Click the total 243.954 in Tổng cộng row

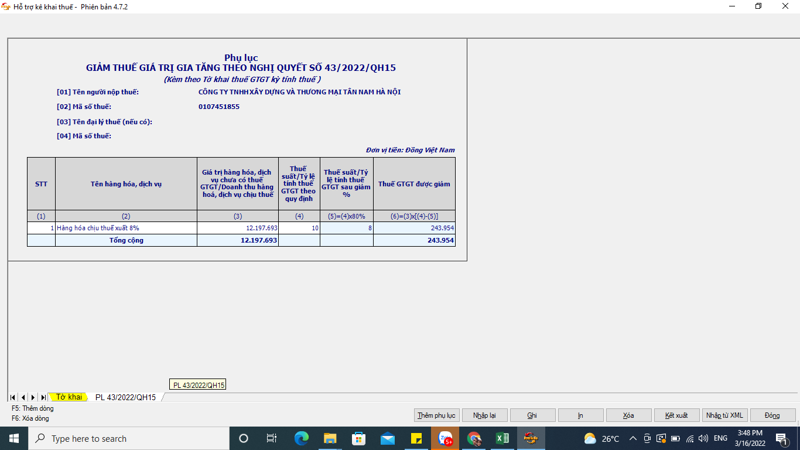[414, 240]
